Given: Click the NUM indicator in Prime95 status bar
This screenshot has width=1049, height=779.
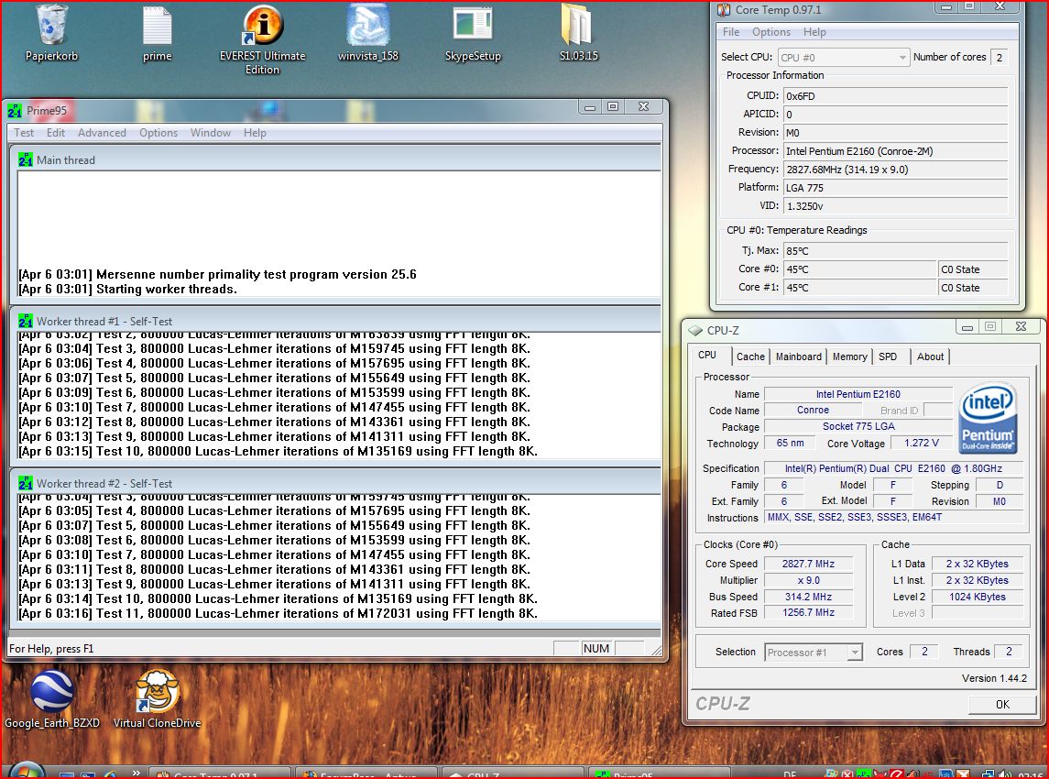Looking at the screenshot, I should (596, 649).
